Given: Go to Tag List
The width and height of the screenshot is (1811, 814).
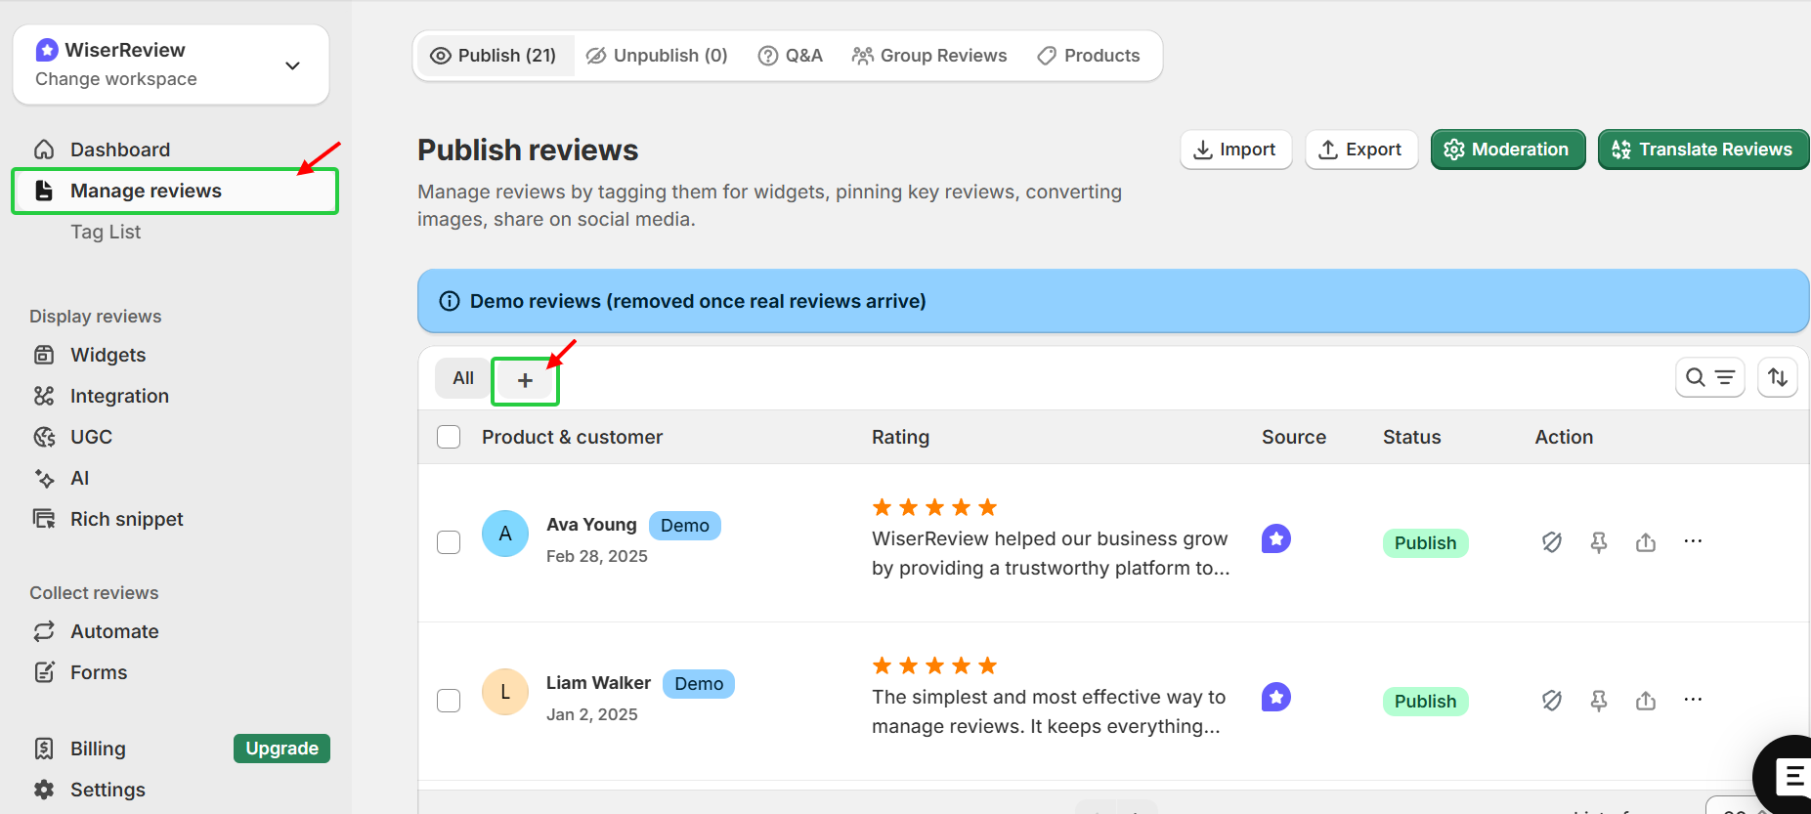Looking at the screenshot, I should pos(106,232).
